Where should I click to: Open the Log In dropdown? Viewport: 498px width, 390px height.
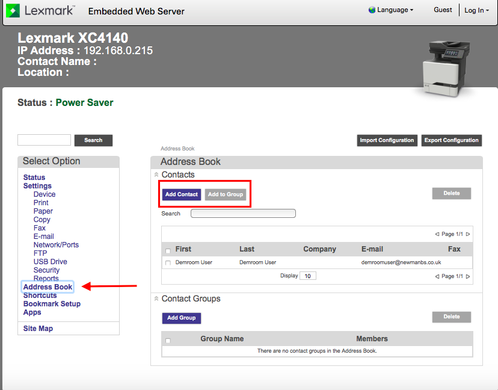(476, 10)
